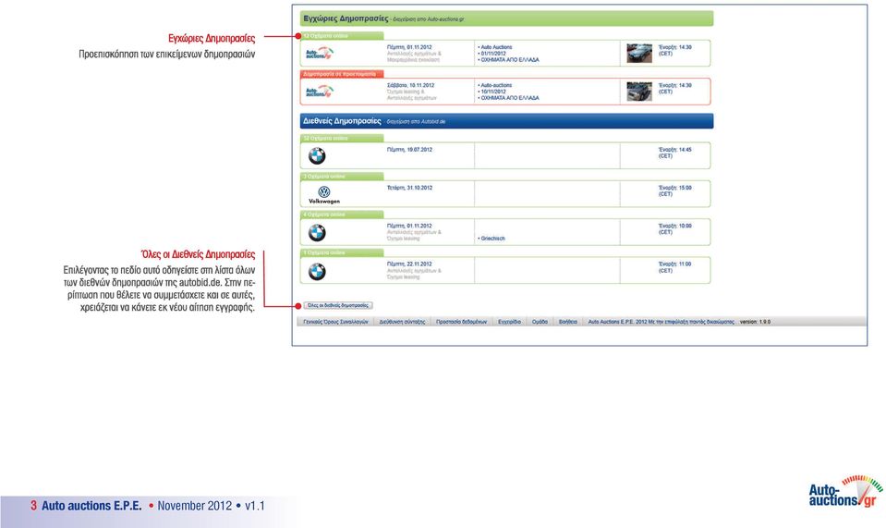
Task: Click Auto-auctions logo in the Σάββατο 10.11.2012 row
Action: pyautogui.click(x=320, y=92)
